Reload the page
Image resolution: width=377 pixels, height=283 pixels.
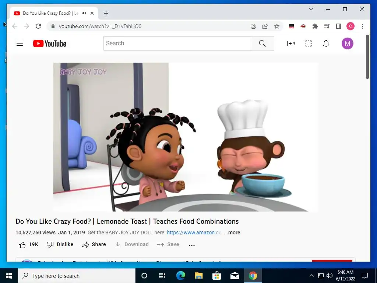38,26
